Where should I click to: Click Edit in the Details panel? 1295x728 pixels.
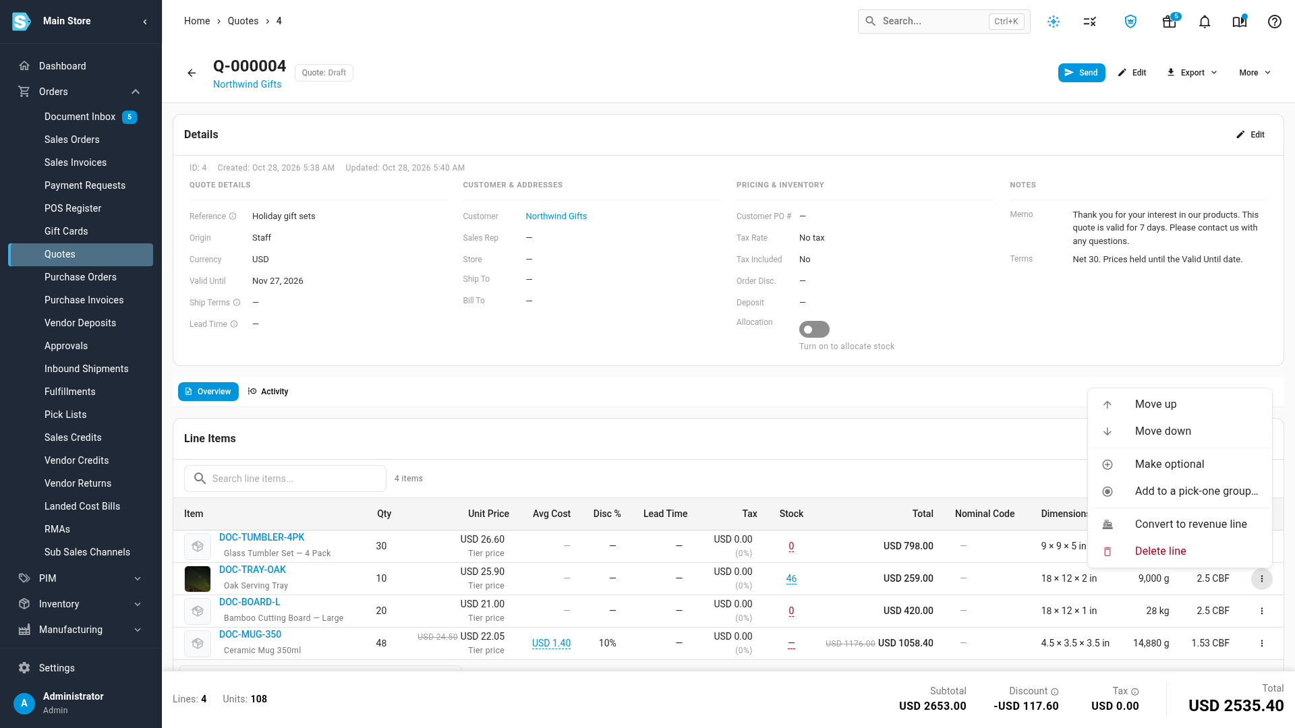click(x=1250, y=135)
